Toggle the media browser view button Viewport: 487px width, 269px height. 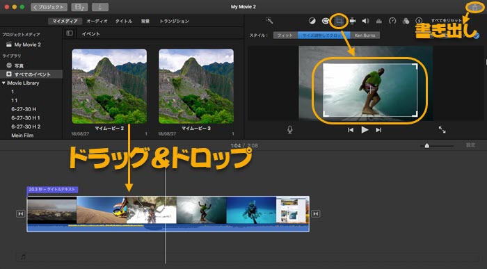(79, 7)
